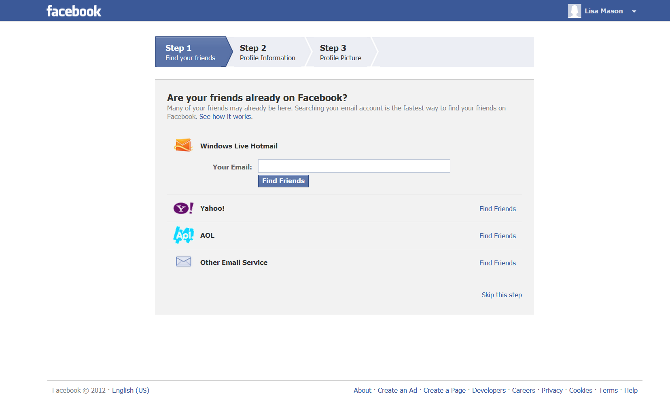Screen dimensions: 670x400
Task: Click the Facebook © 2012 footer text
Action: (79, 390)
